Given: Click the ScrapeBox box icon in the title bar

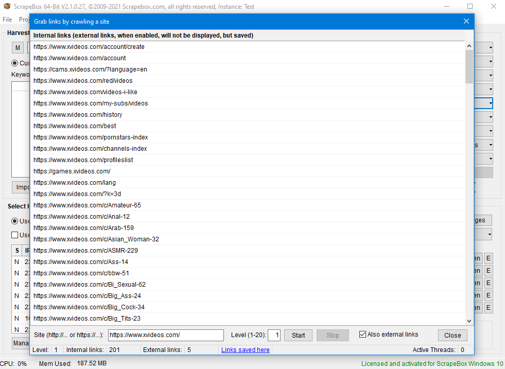Looking at the screenshot, I should coord(7,6).
